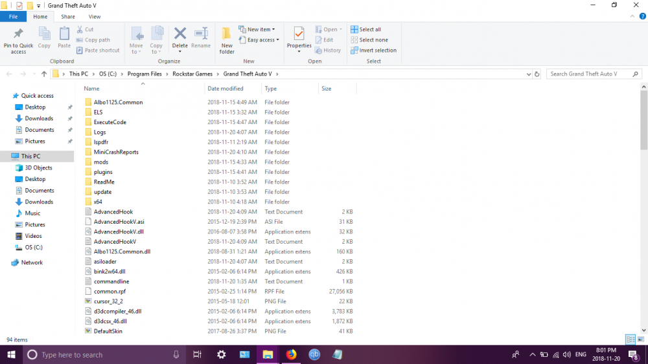Click Paste shortcut in ribbon
648x364 pixels.
pyautogui.click(x=98, y=50)
